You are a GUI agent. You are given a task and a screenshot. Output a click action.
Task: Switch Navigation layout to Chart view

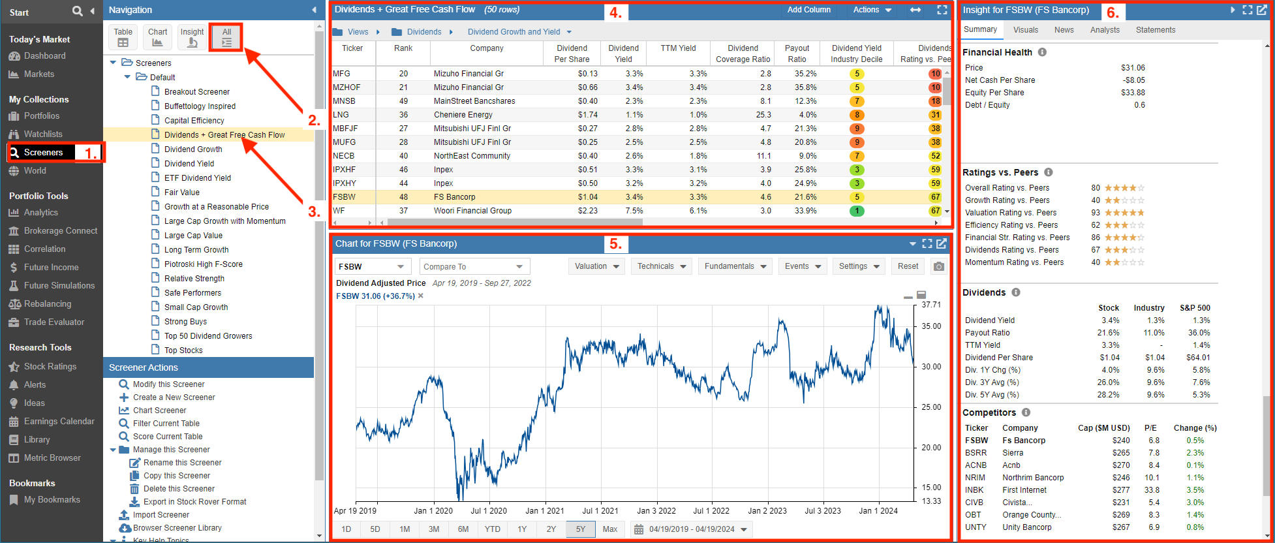(x=157, y=37)
